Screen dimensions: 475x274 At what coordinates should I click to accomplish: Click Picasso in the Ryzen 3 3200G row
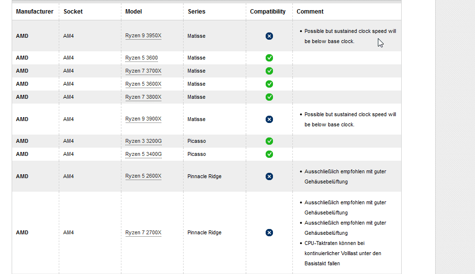coord(196,141)
